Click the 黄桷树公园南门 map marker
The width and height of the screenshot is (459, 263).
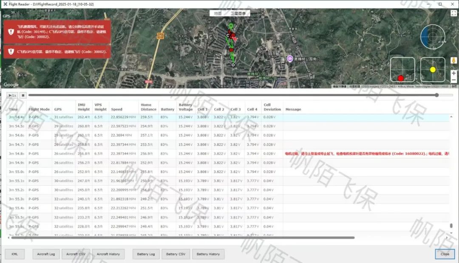[290, 59]
